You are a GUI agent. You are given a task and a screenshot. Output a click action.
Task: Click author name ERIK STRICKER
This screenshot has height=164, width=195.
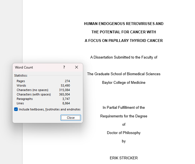click(124, 158)
